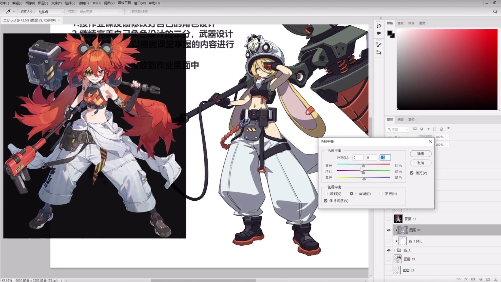The width and height of the screenshot is (501, 282).
Task: Open the Brush Settings panel icon
Action: (x=379, y=52)
